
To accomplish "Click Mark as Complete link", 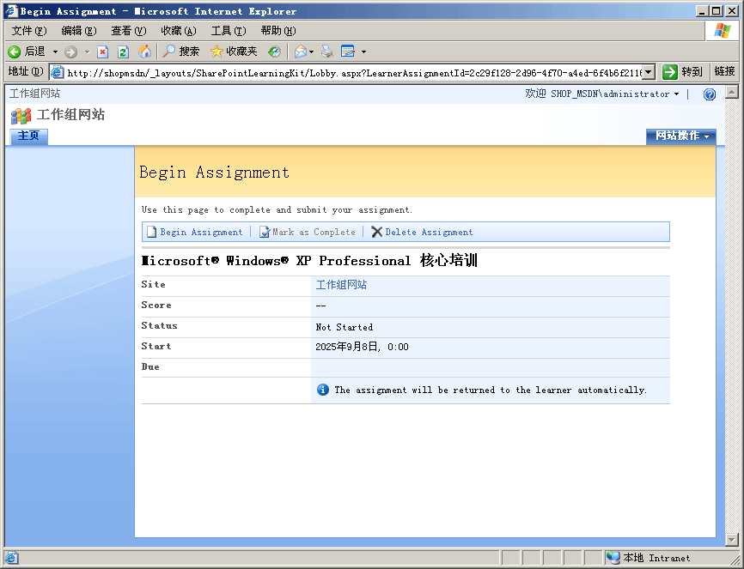I will pyautogui.click(x=314, y=232).
